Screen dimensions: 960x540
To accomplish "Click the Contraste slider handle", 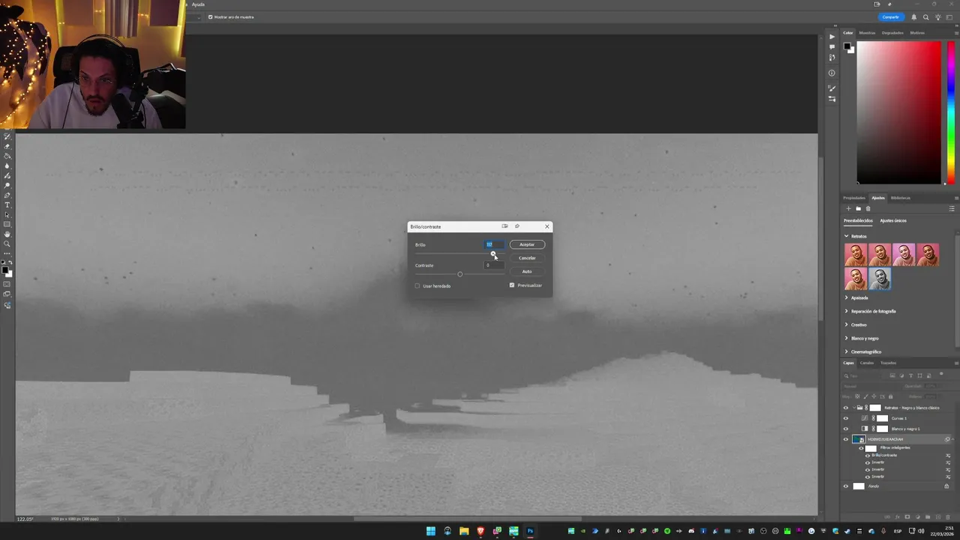I will tap(460, 274).
